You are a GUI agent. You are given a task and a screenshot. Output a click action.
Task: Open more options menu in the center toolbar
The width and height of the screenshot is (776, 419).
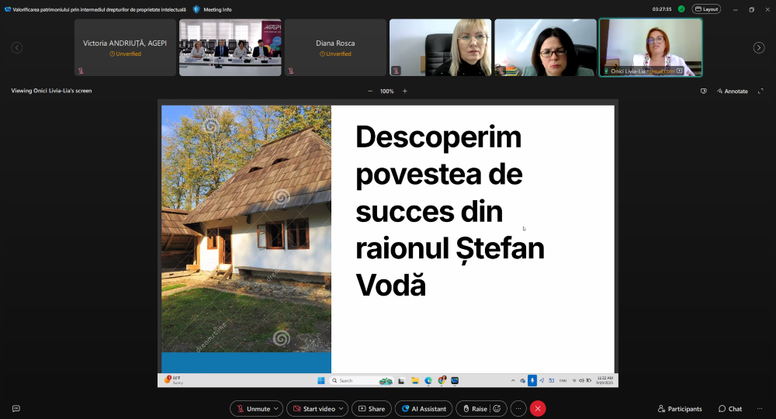tap(518, 408)
